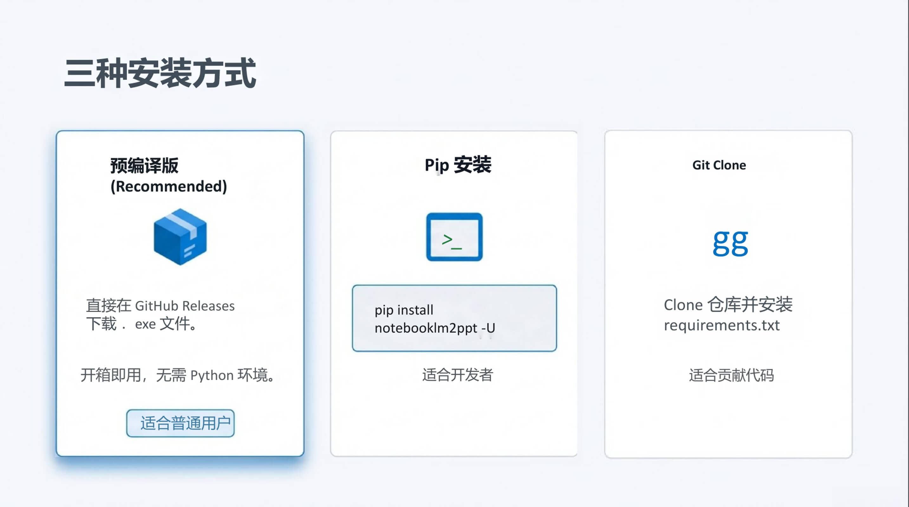
Task: Click the notebooklm2ppt -U command line
Action: [435, 328]
